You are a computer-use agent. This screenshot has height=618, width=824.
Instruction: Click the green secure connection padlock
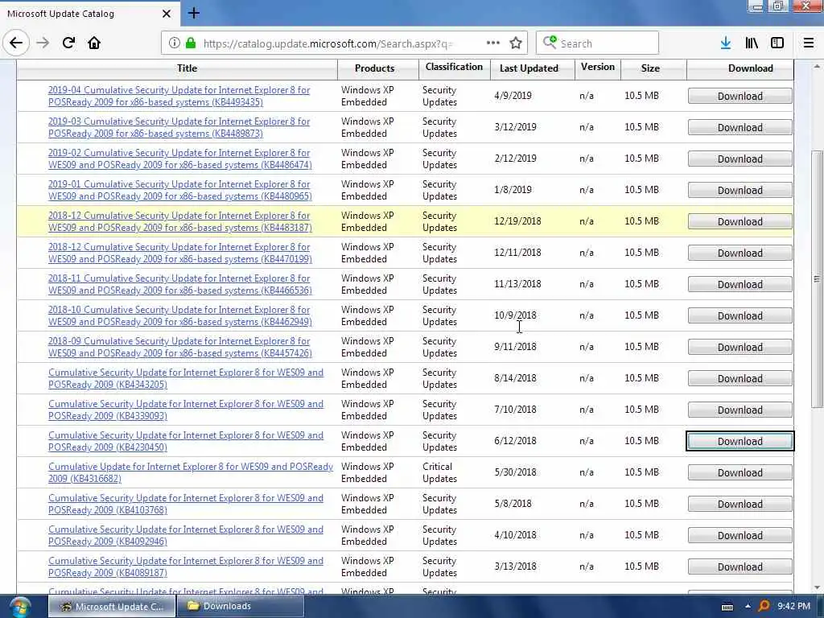pyautogui.click(x=191, y=43)
